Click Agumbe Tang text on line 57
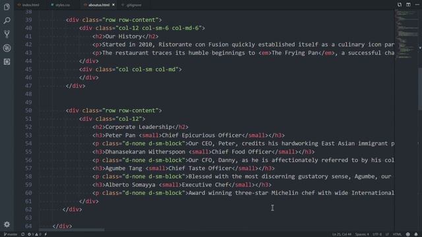Viewport: 422px width, 237px height. pos(123,169)
